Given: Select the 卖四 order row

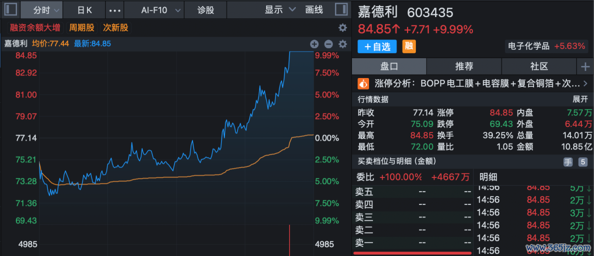Looking at the screenshot, I should point(413,204).
